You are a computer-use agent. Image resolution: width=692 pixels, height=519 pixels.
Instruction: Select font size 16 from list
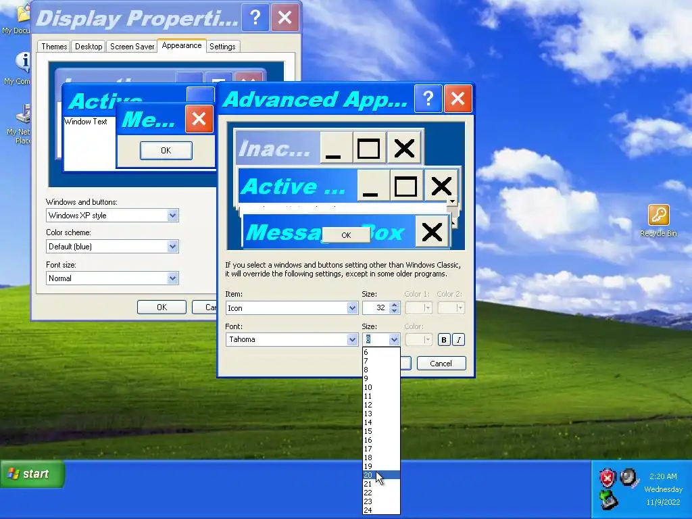(x=381, y=440)
